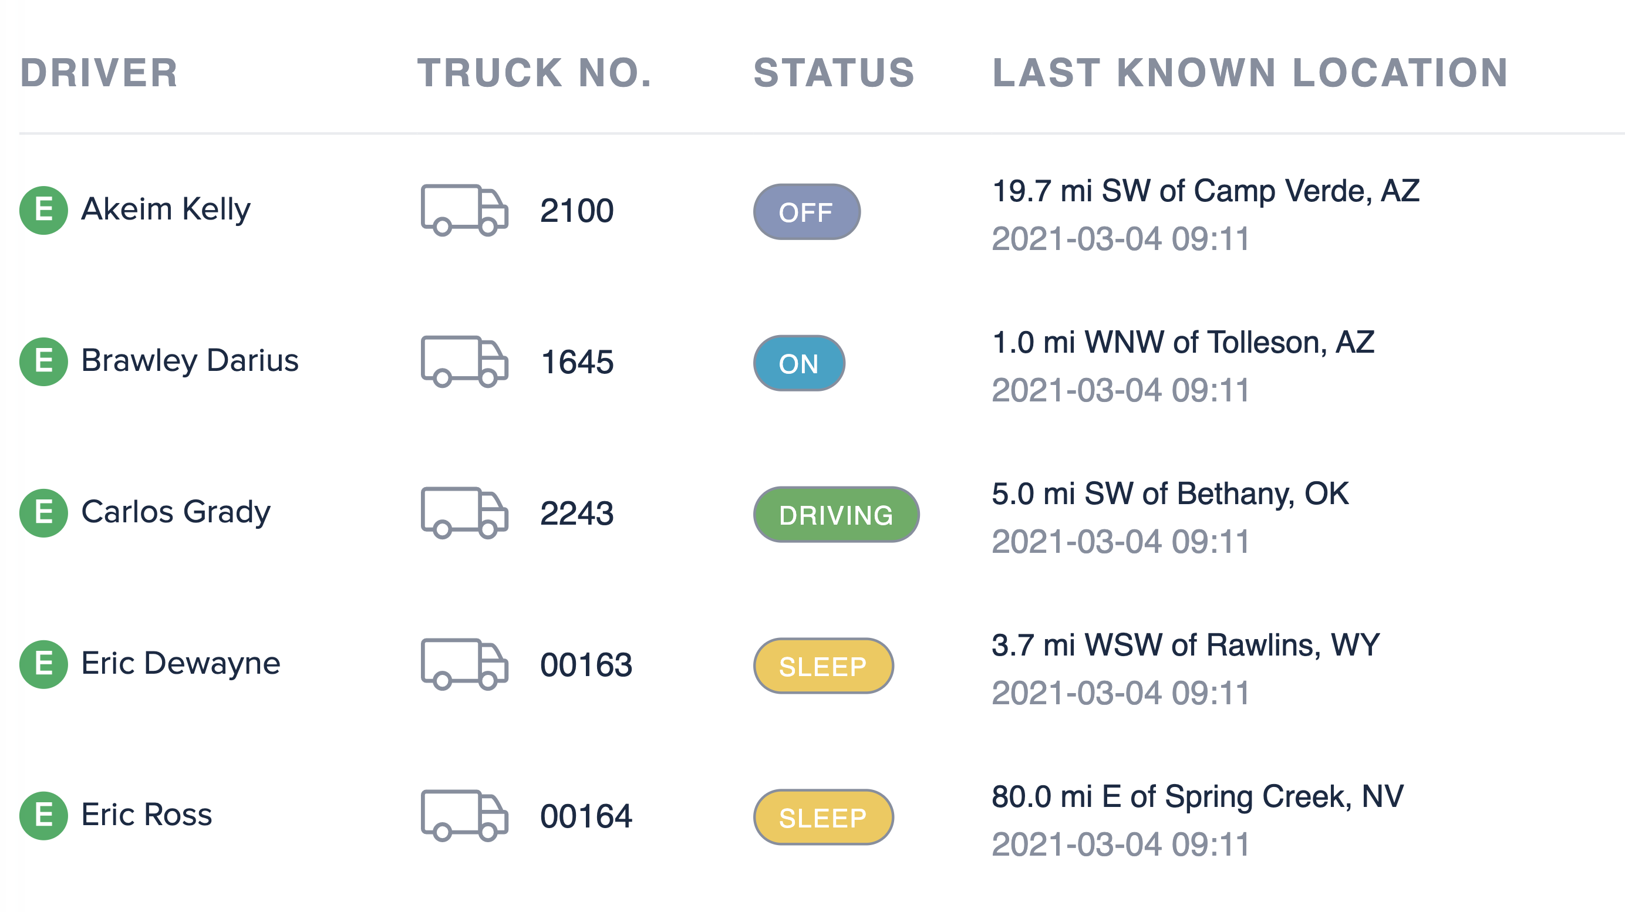Open the Spring Creek, NV location
This screenshot has height=912, width=1625.
tap(1197, 796)
